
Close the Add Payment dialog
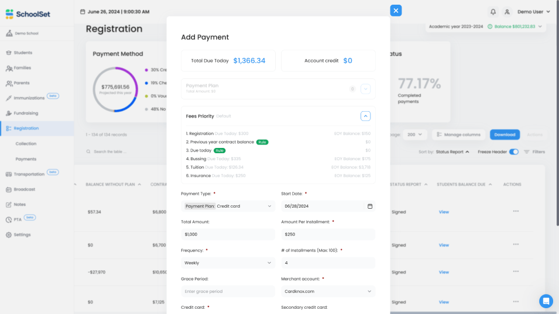396,11
